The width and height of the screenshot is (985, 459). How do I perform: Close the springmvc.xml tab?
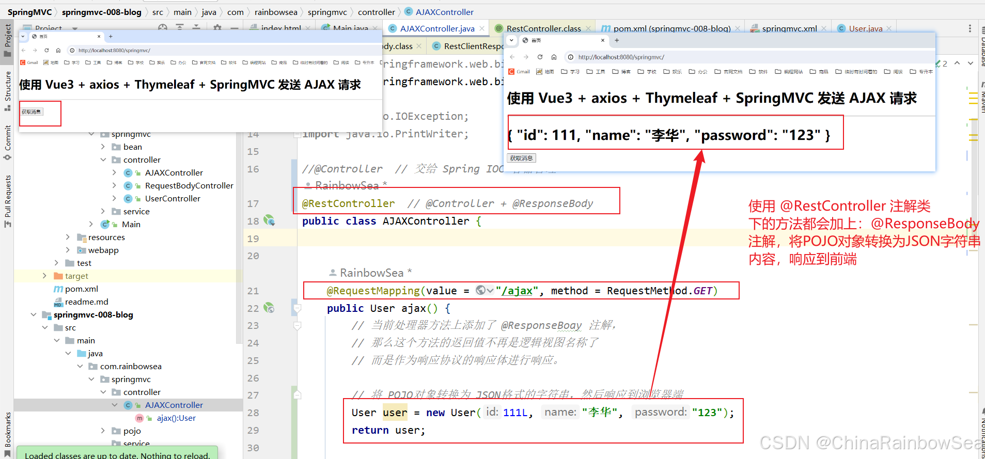[824, 28]
